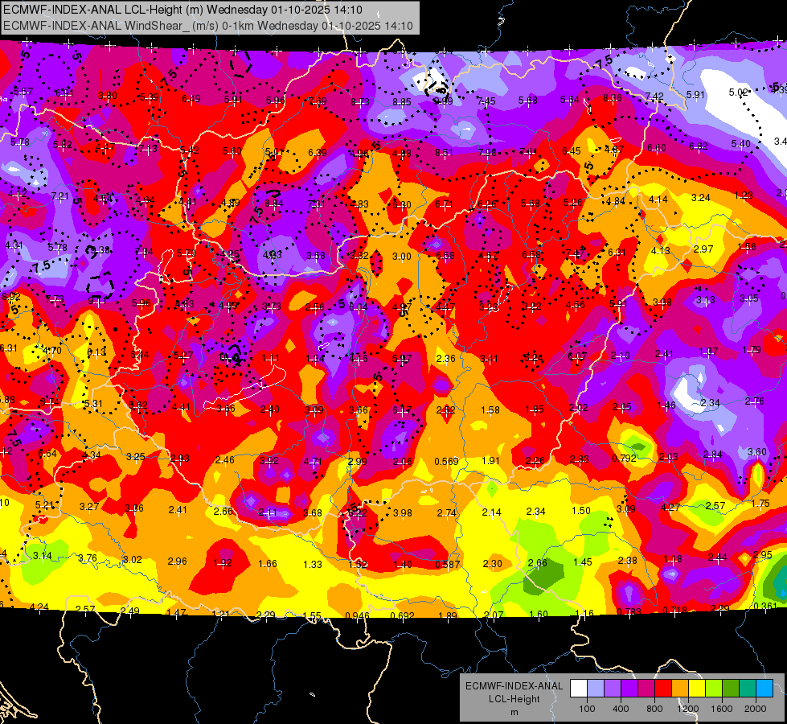Viewport: 787px width, 724px height.
Task: Click the orange legend swatch
Action: (x=680, y=689)
